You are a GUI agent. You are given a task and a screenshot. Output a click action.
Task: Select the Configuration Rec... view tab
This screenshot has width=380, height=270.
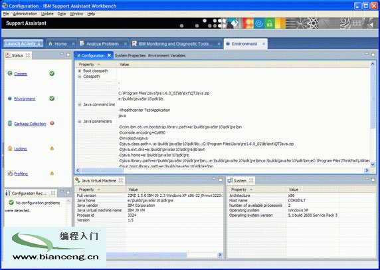(x=29, y=194)
